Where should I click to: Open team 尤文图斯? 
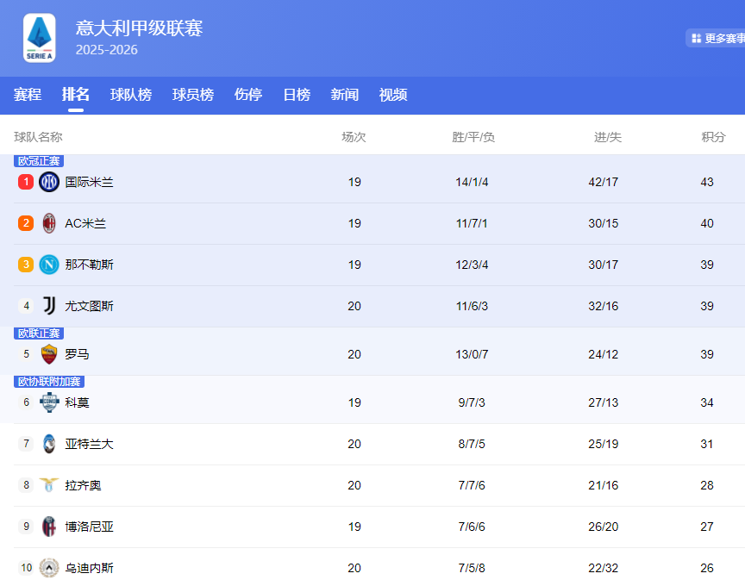point(90,306)
